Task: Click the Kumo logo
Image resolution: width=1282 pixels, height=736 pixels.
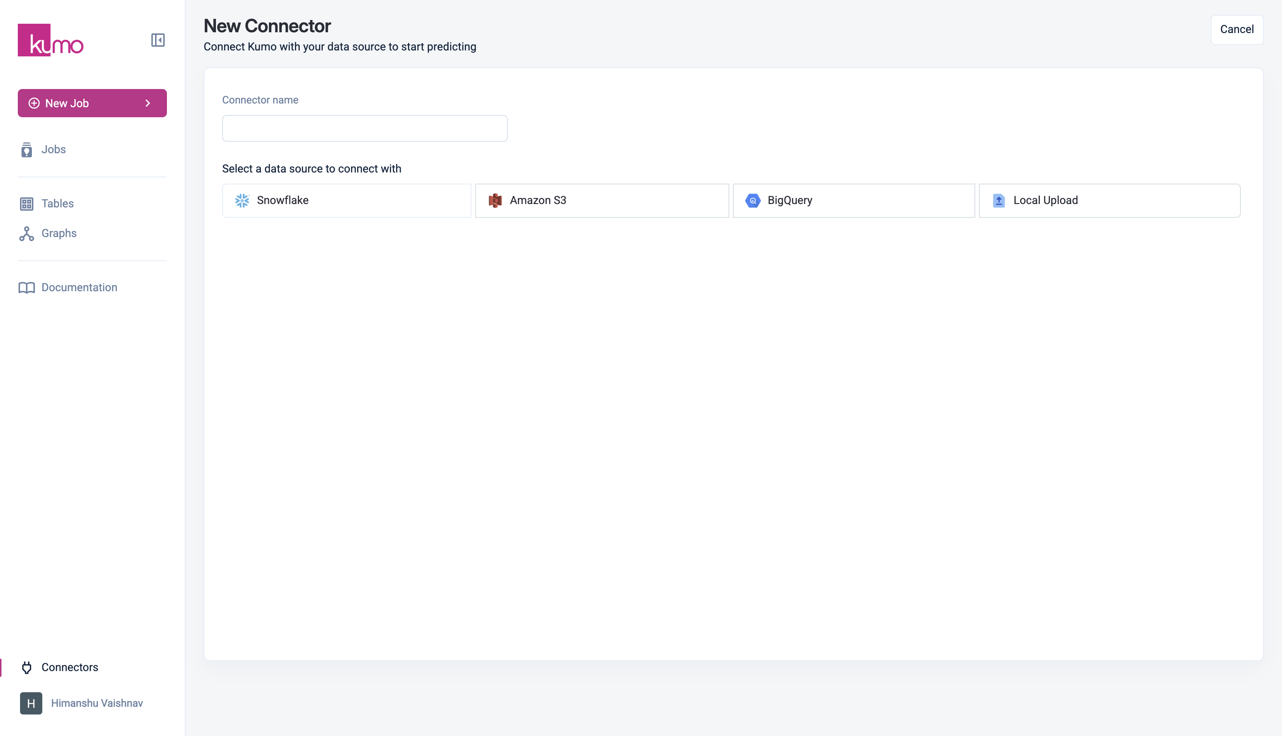Action: [x=50, y=40]
